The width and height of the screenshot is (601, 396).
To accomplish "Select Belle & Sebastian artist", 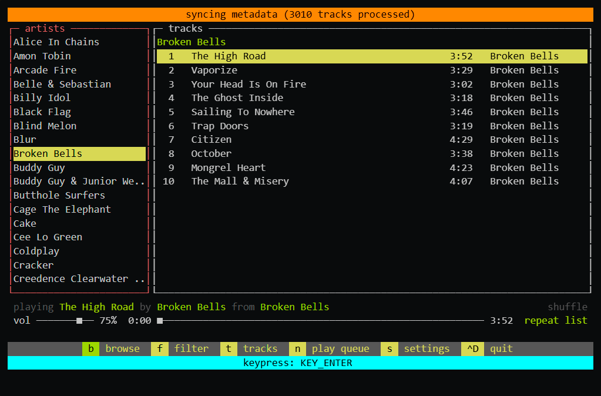I will point(79,84).
